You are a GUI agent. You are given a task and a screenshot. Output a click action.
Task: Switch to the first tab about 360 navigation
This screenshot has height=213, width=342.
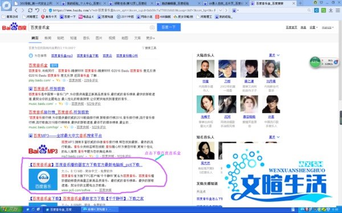tap(36, 3)
